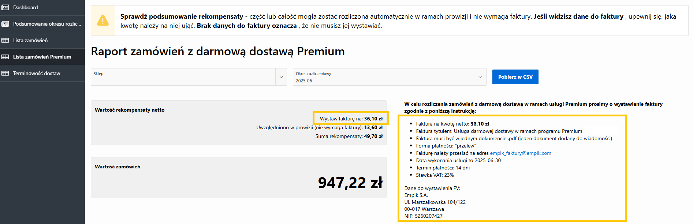The width and height of the screenshot is (693, 224).
Task: Download the report with Pobierz w CSV
Action: 515,77
